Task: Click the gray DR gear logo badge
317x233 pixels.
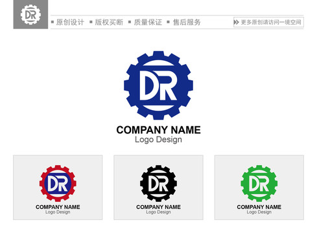Action: tap(30, 14)
